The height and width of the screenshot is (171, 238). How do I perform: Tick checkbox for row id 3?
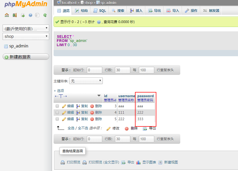pos(57,106)
